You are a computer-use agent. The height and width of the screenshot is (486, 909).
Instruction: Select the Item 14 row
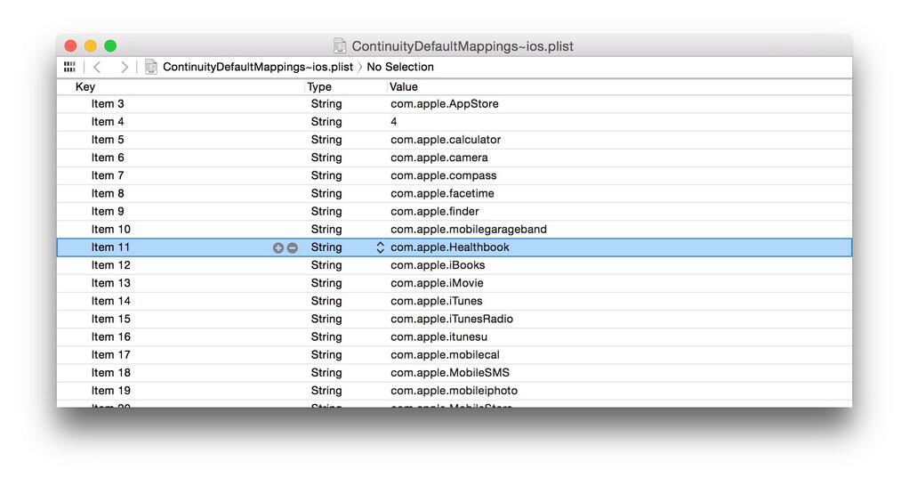tap(111, 301)
